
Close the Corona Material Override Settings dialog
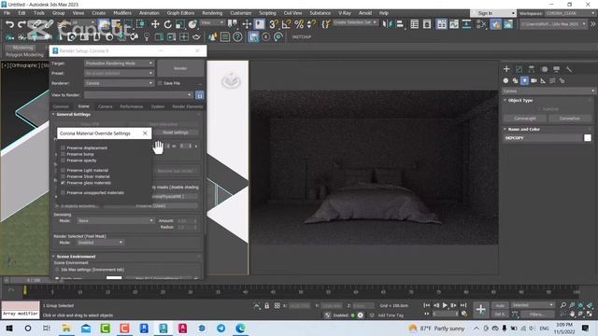pos(145,133)
